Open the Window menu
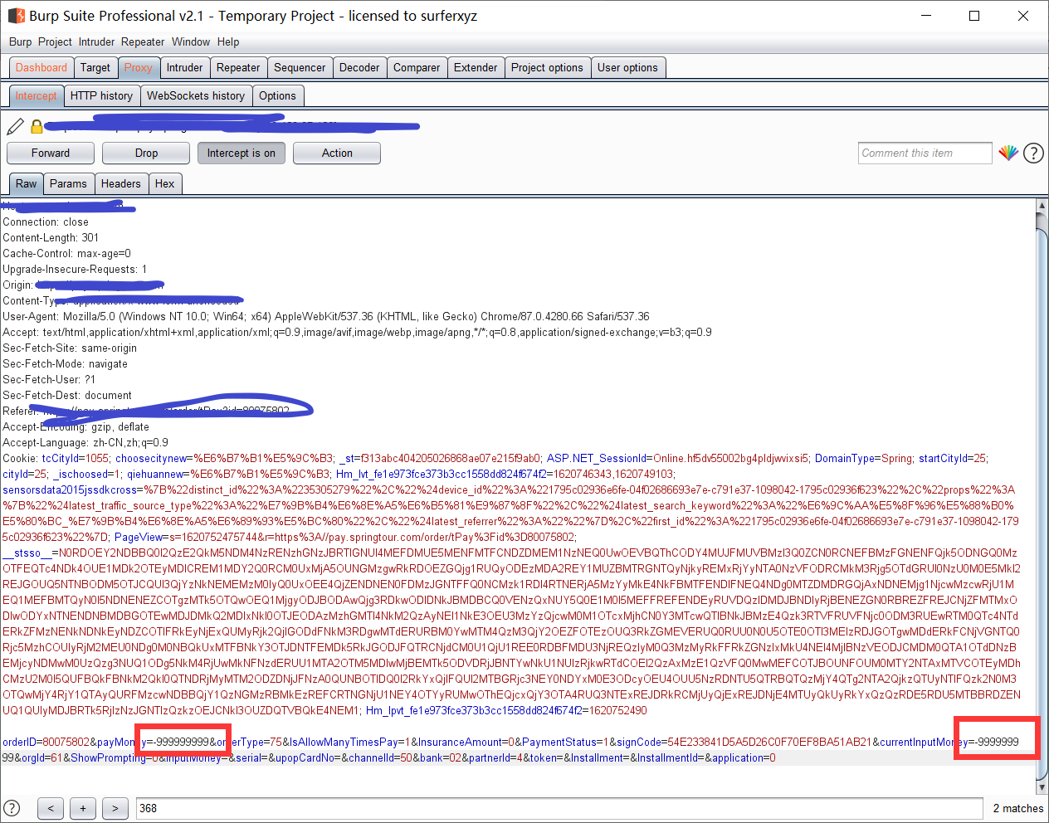1049x823 pixels. click(191, 41)
